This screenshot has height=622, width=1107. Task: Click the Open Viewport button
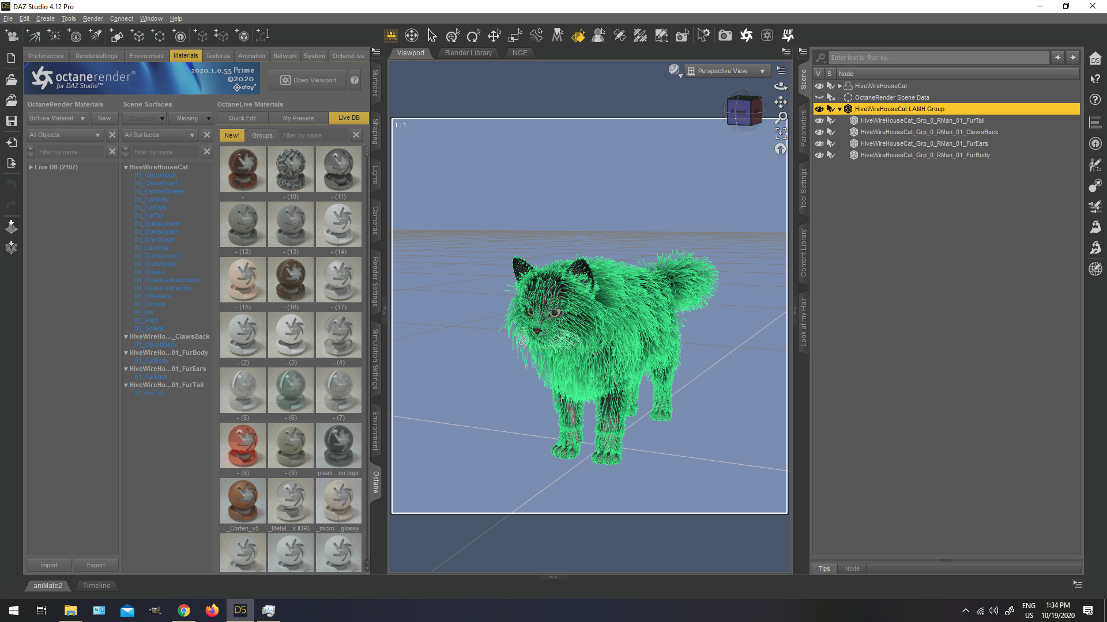[x=308, y=80]
